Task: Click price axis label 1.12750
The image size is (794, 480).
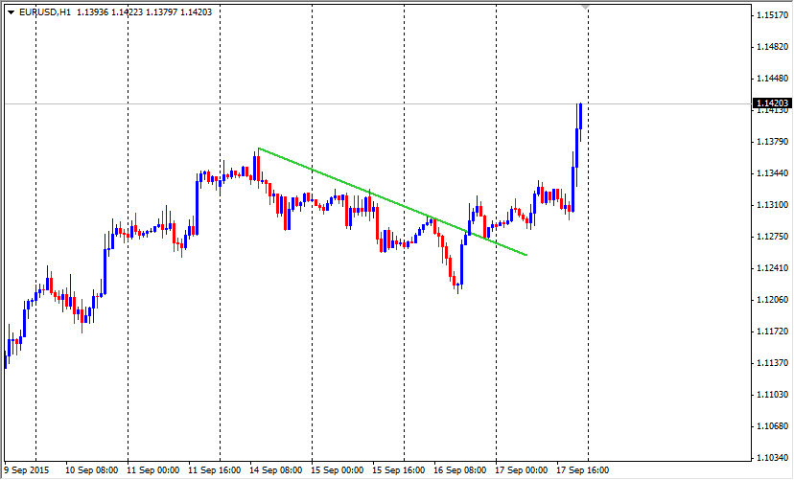Action: coord(772,237)
